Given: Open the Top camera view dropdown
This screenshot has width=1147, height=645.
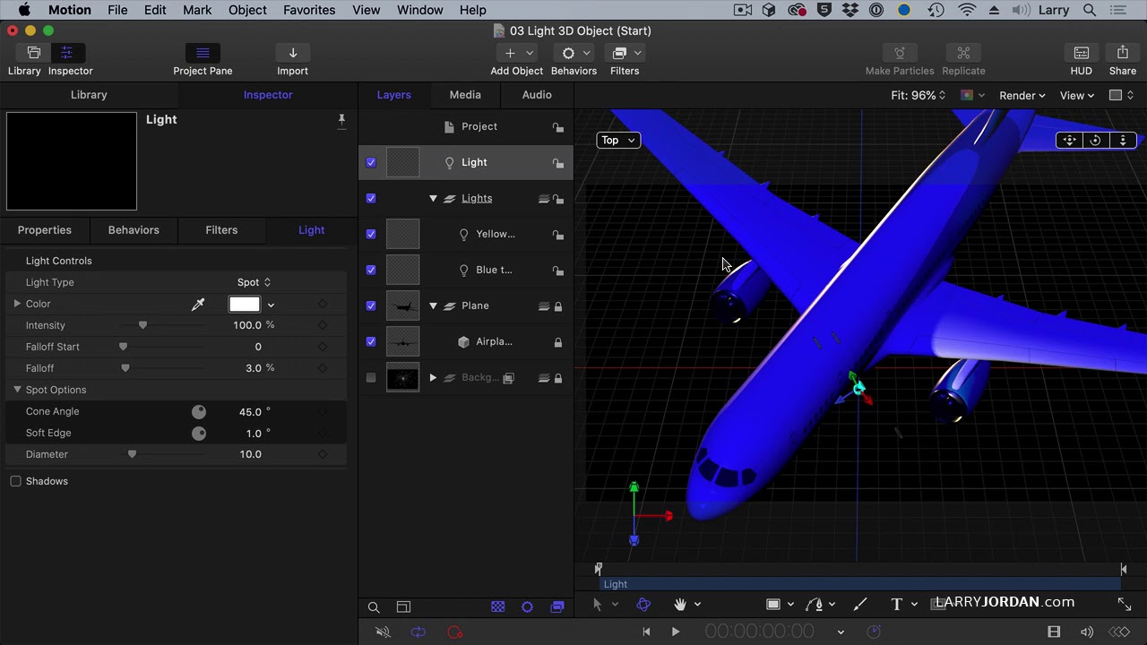Looking at the screenshot, I should [618, 140].
